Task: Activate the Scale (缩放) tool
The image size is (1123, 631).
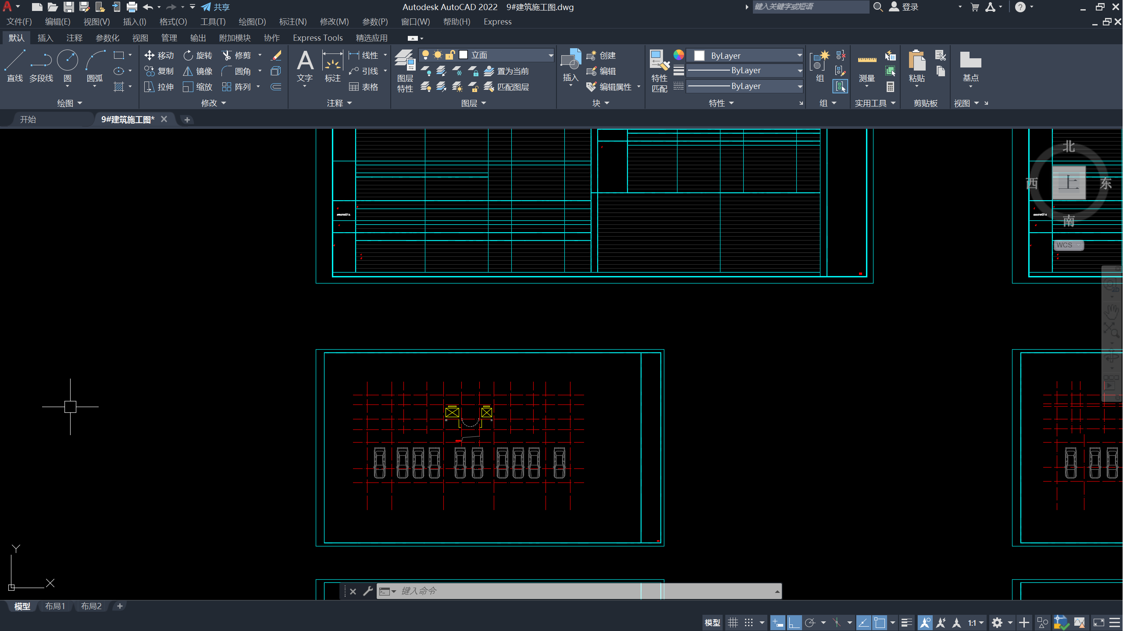Action: 198,87
